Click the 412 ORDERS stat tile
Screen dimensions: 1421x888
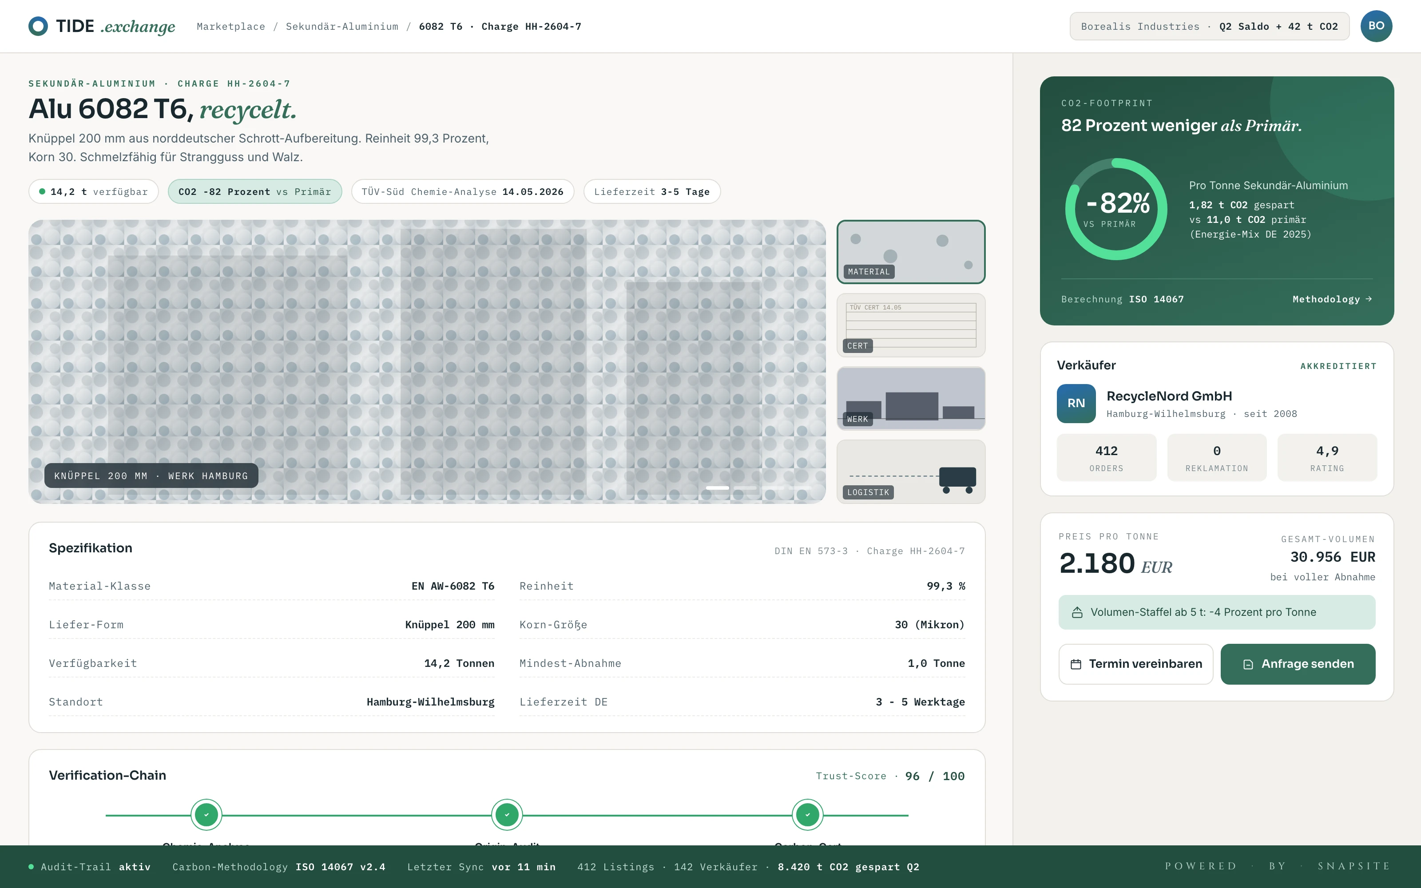(1106, 457)
